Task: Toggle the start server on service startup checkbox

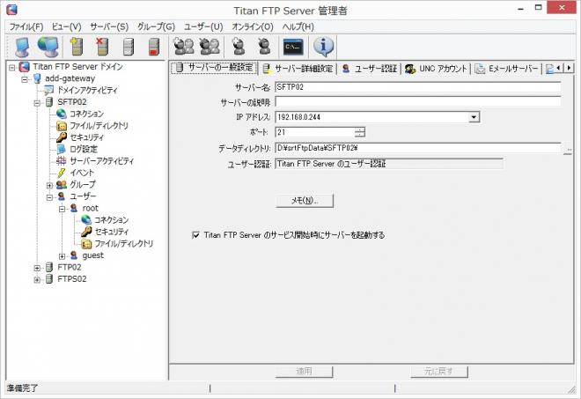Action: pyautogui.click(x=196, y=235)
